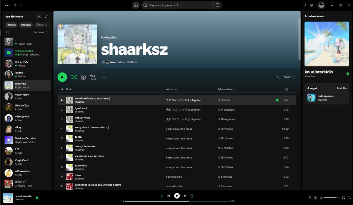Open the notifications bell

tap(305, 5)
